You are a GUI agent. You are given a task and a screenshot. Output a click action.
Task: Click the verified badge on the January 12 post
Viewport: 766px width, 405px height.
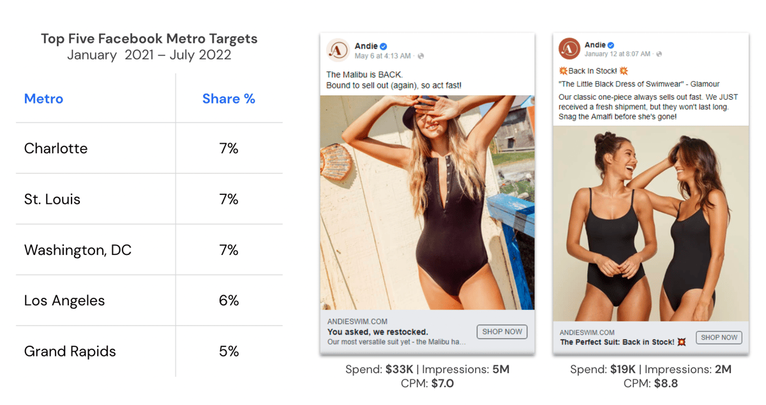pyautogui.click(x=611, y=45)
